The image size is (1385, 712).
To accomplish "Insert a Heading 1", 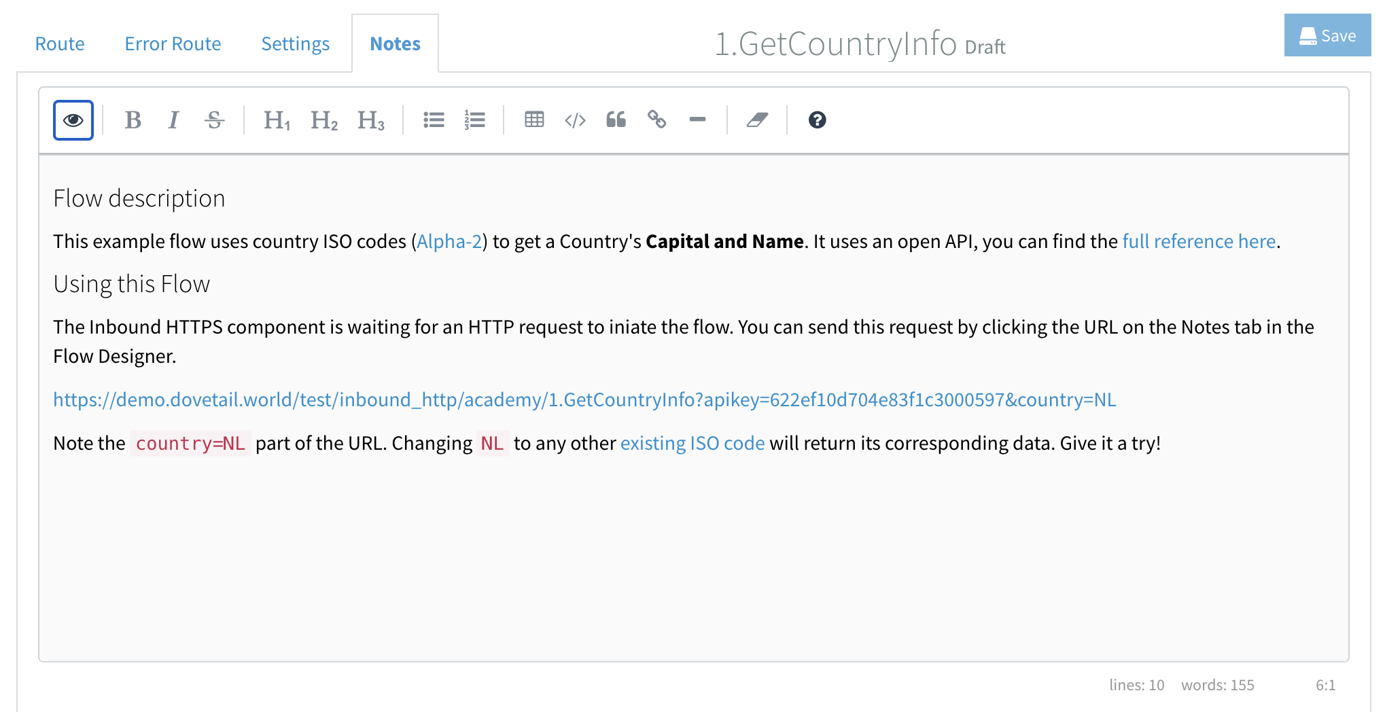I will point(277,120).
